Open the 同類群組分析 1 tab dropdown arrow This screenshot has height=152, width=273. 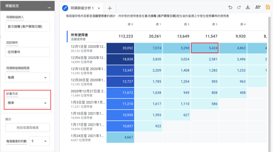pyautogui.click(x=99, y=8)
